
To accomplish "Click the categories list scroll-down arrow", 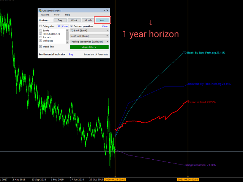I will (67, 42).
